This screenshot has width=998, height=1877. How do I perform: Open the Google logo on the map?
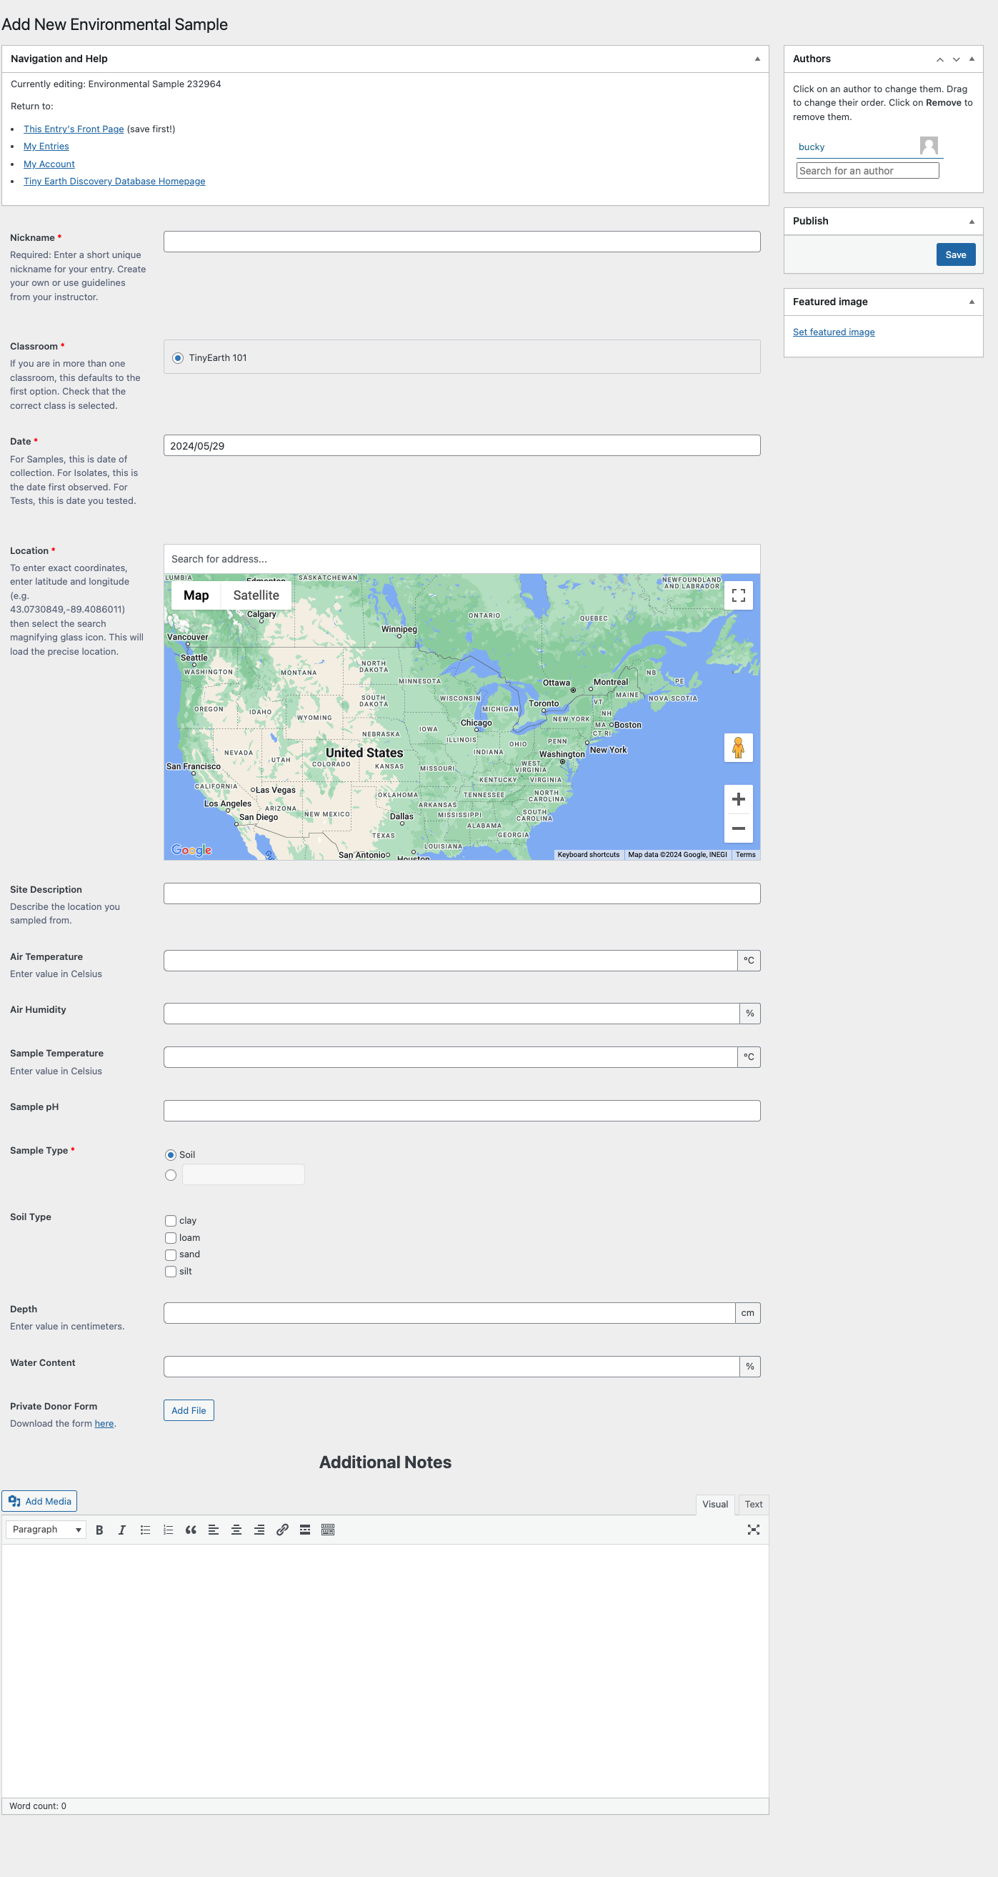pos(191,850)
